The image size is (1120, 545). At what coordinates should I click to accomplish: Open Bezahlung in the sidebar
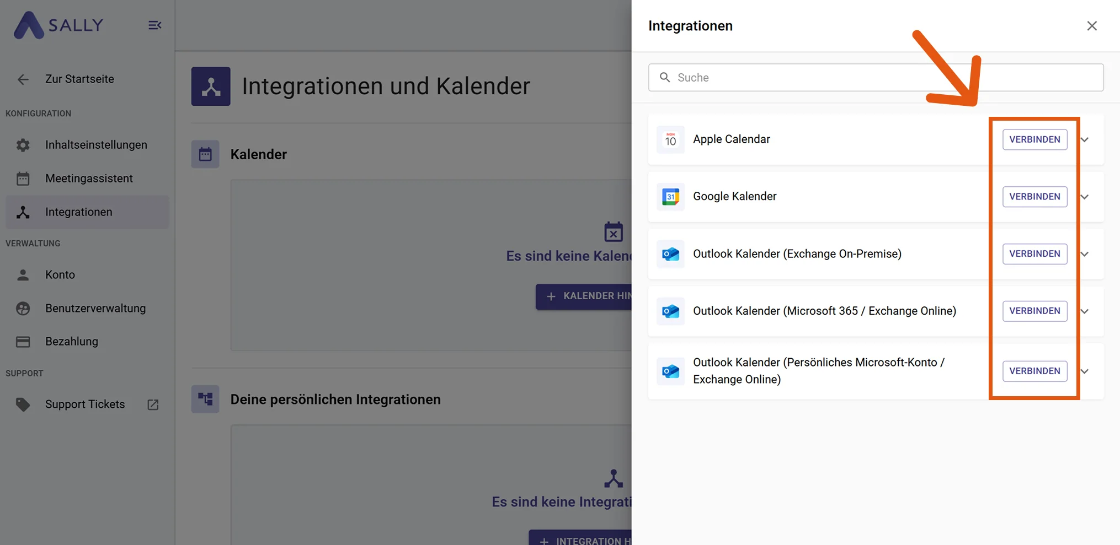coord(87,342)
